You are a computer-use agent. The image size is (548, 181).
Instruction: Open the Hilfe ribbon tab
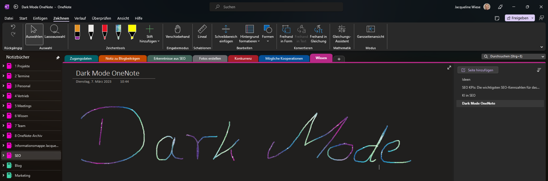click(139, 18)
